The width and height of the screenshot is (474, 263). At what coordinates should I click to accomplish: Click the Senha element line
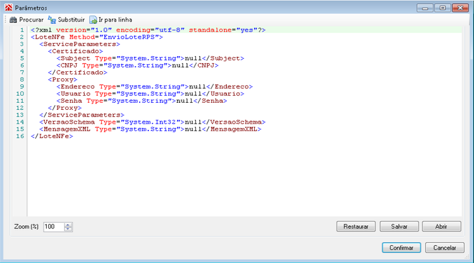pyautogui.click(x=142, y=101)
